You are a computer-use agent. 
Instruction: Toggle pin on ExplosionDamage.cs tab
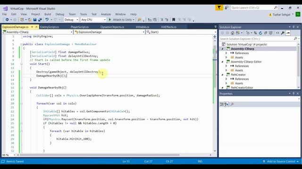(32, 27)
